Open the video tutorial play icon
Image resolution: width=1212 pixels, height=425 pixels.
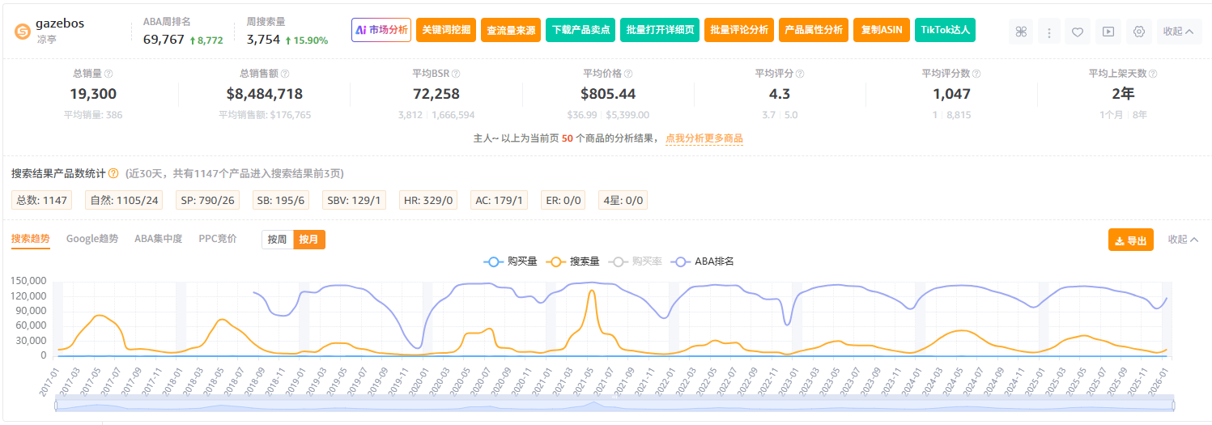[x=1108, y=32]
